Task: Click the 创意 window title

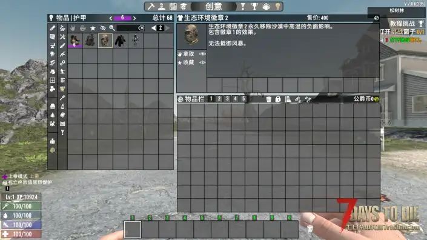Action: [214, 6]
